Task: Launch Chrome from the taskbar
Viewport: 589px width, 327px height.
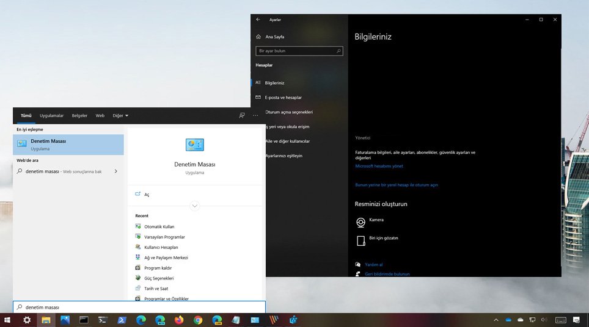Action: tap(198, 320)
